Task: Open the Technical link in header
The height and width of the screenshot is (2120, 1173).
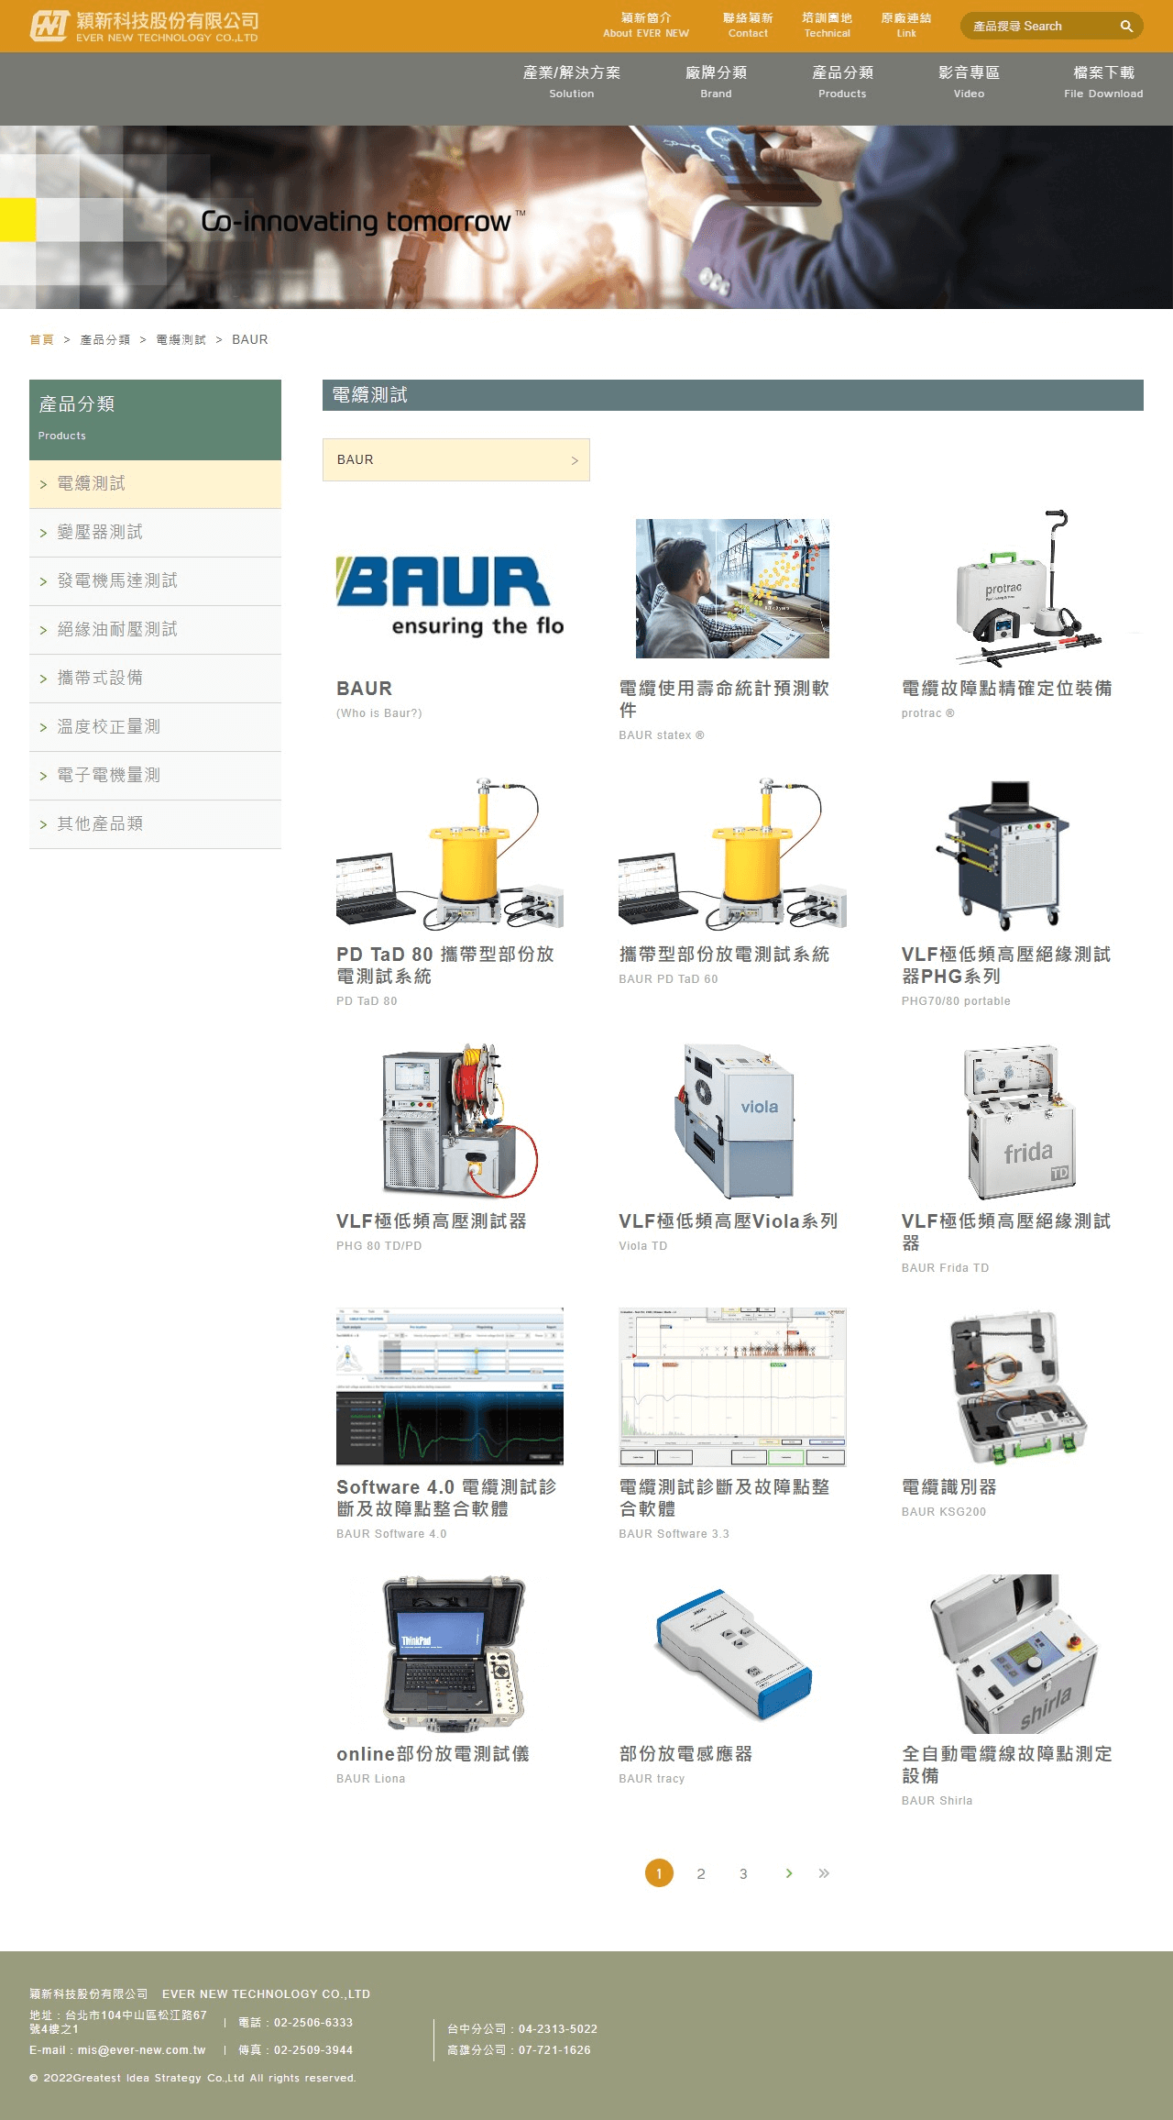Action: pyautogui.click(x=828, y=25)
